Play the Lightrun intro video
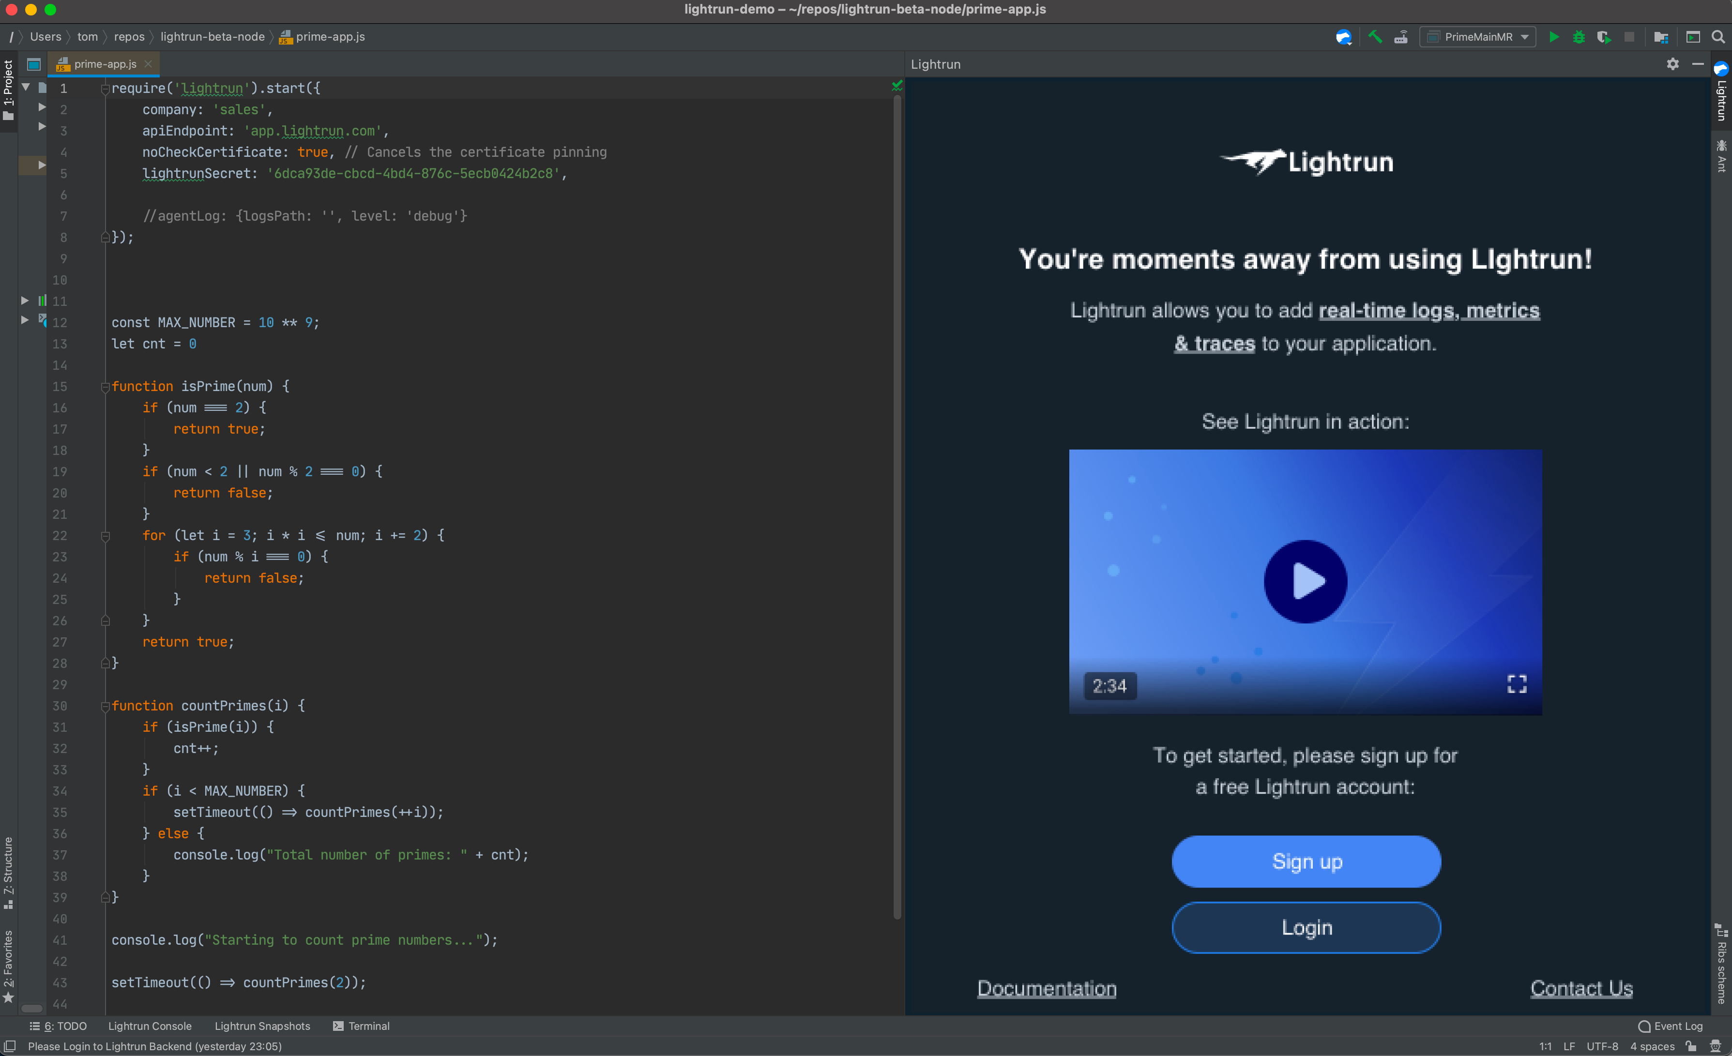 (x=1306, y=582)
